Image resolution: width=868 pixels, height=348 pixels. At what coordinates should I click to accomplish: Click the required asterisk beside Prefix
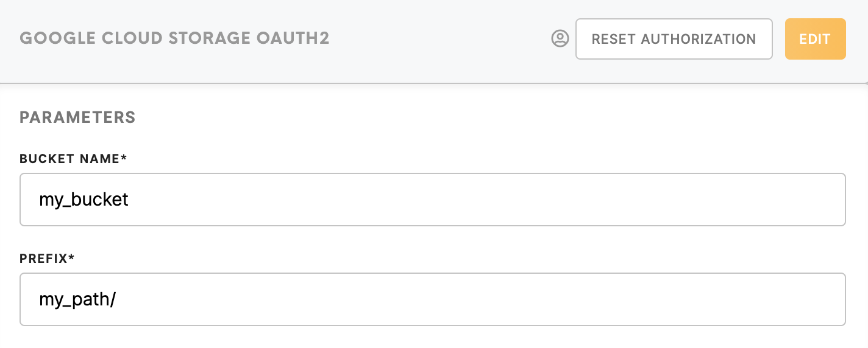71,257
